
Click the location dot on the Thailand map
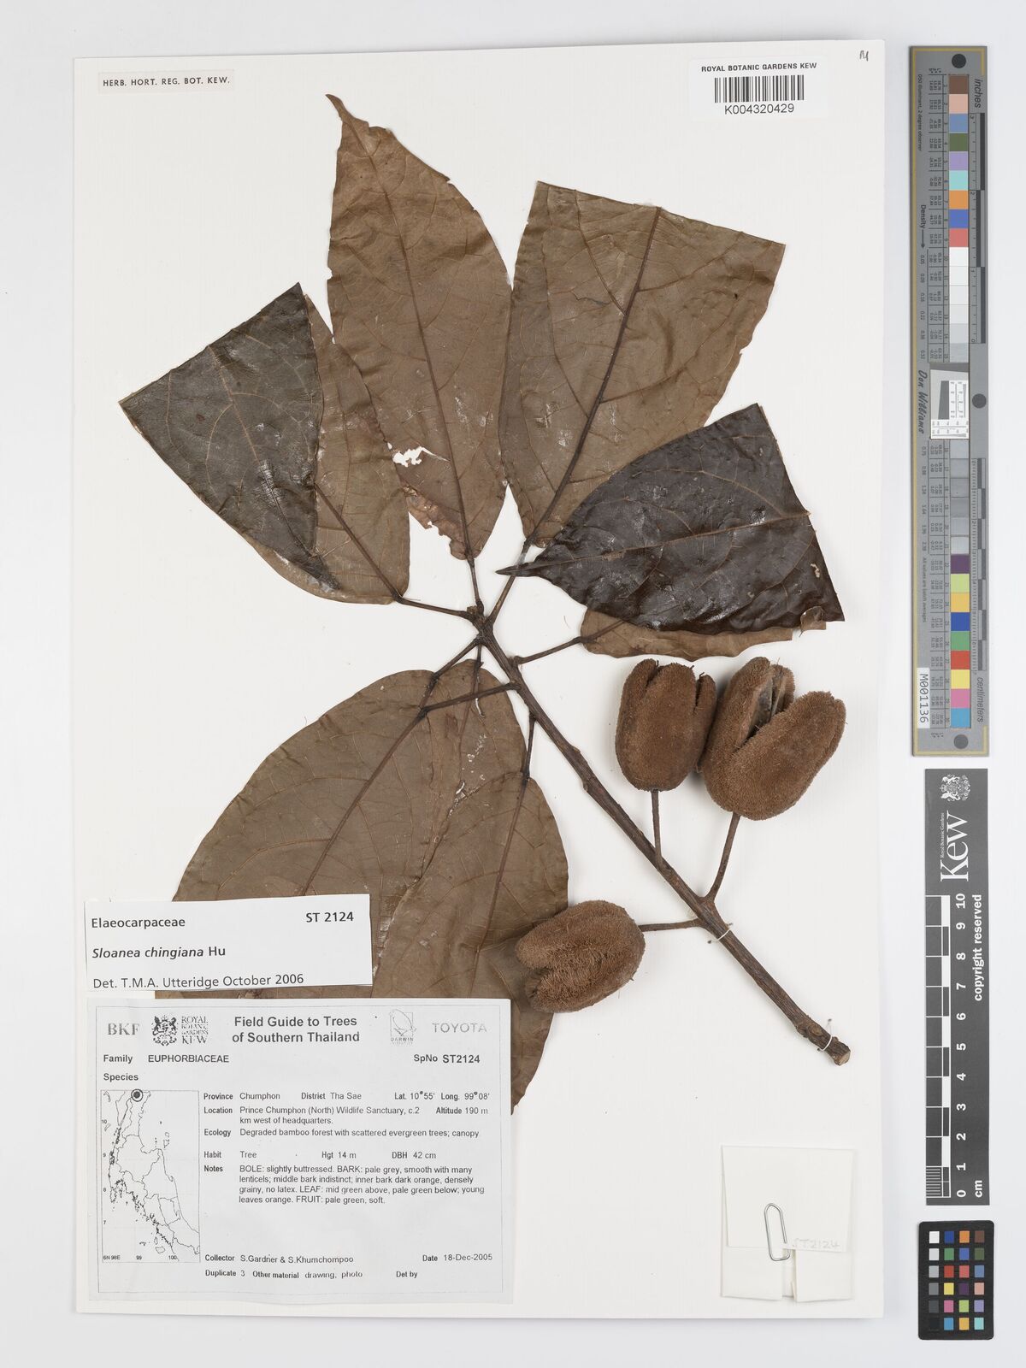coord(137,1096)
